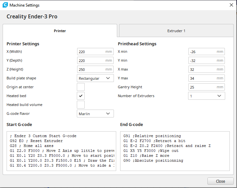Click the Y max input field
The image size is (237, 188).
tap(206, 78)
